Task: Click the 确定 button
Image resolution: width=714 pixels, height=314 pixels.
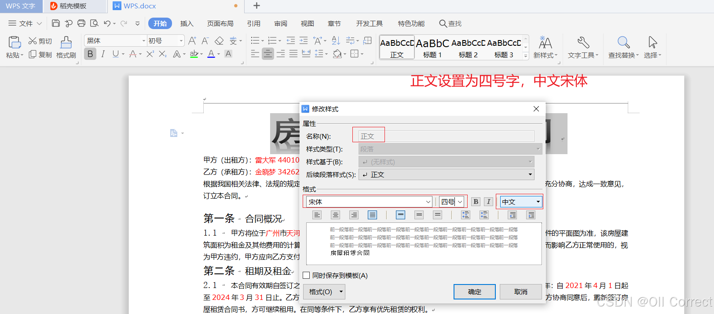Action: (475, 292)
